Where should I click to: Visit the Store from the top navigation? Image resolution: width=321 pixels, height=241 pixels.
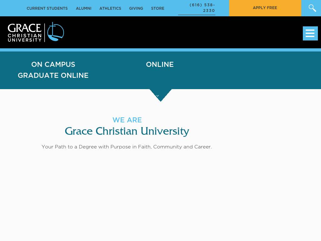157,8
